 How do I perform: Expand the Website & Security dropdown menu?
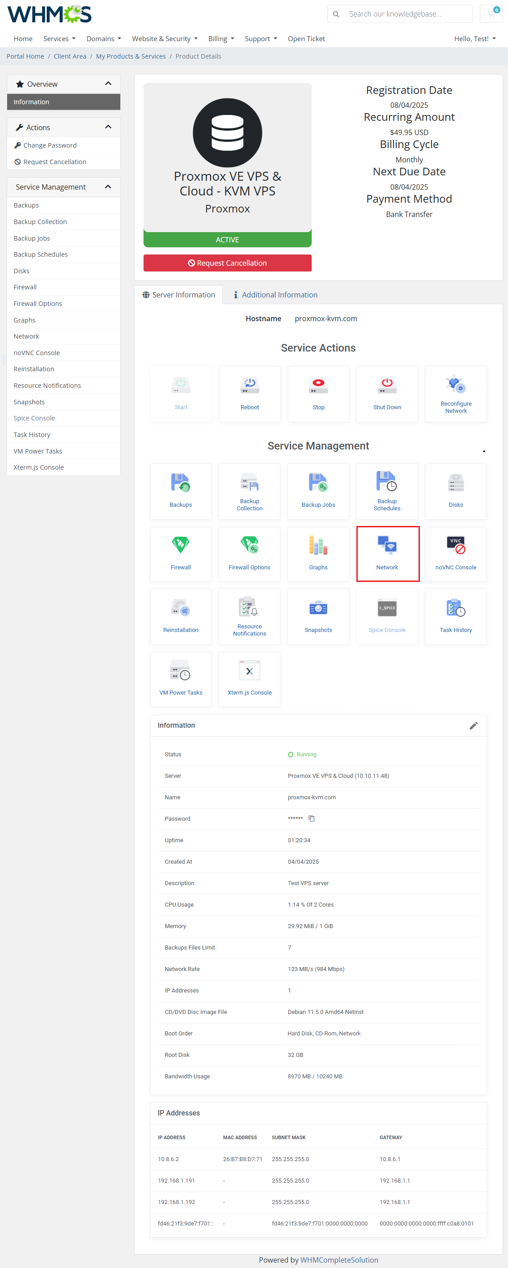(165, 39)
